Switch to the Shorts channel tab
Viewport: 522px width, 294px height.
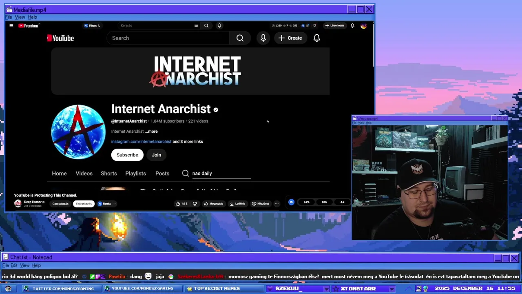click(x=109, y=174)
